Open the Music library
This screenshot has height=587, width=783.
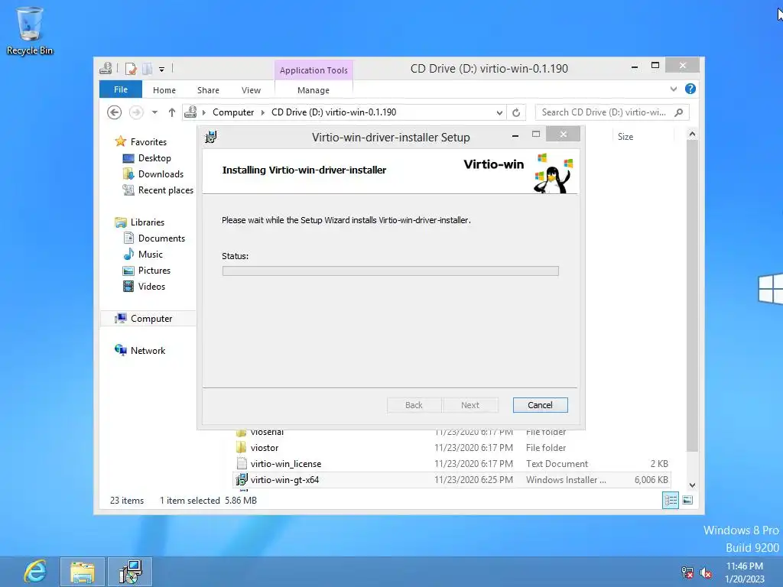[151, 254]
